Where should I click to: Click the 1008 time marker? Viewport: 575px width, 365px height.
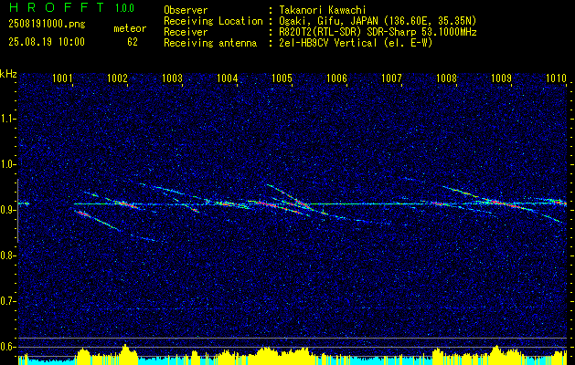[x=447, y=78]
